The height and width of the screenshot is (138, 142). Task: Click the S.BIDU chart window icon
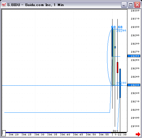point(4,5)
